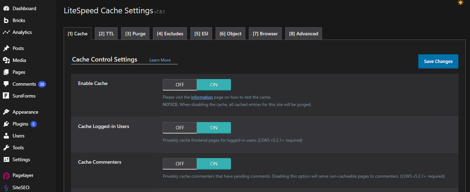
Task: Click the Enable Cache label
Action: [x=93, y=83]
